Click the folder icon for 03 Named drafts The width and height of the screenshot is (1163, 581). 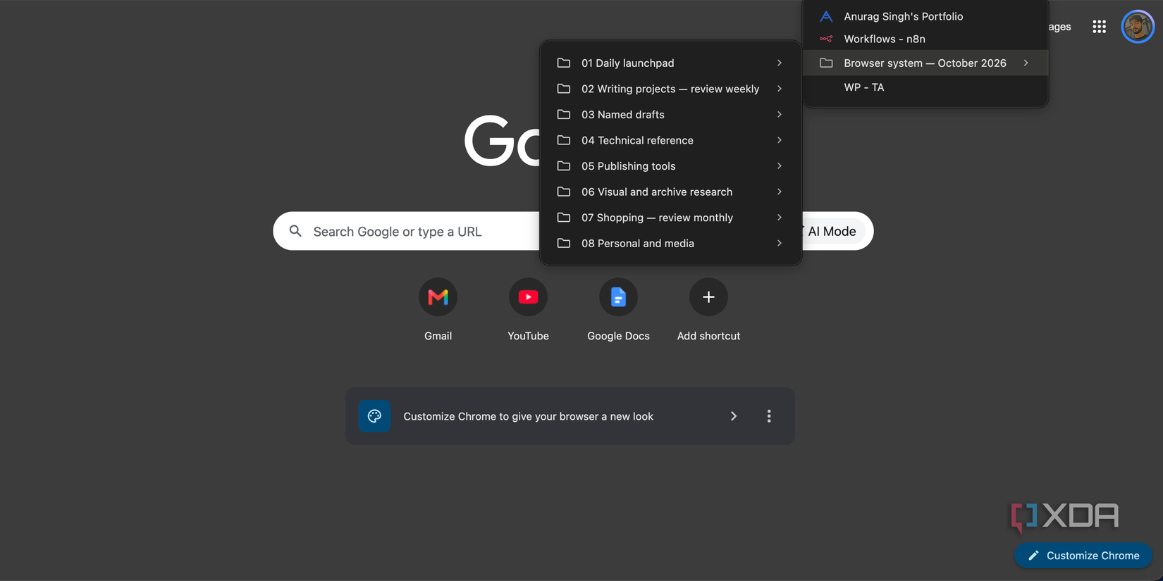(564, 114)
